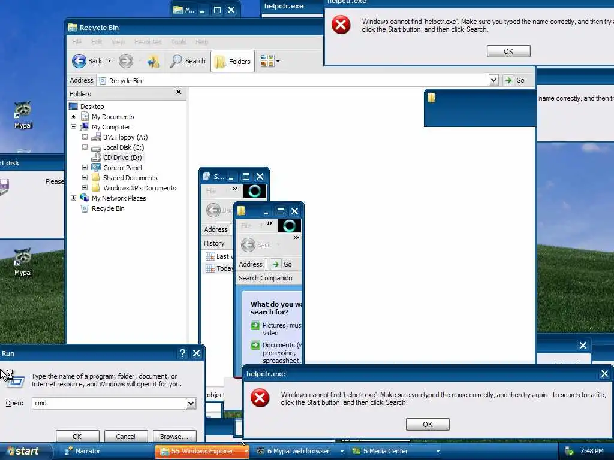This screenshot has height=460, width=614.
Task: Click the Run dialog help question mark
Action: click(x=182, y=353)
